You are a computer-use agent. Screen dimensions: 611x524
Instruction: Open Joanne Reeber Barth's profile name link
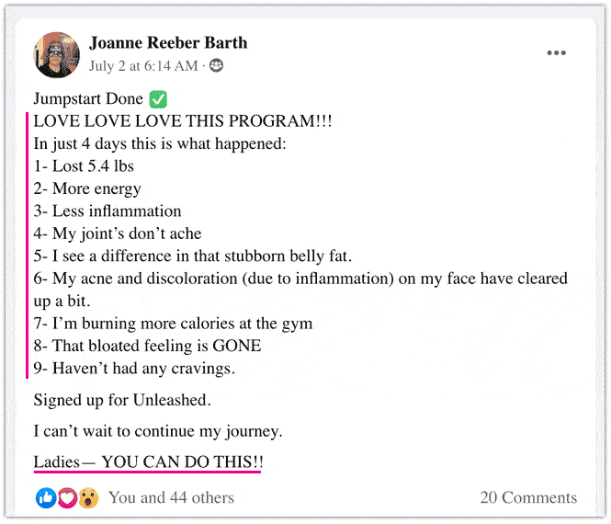[168, 43]
